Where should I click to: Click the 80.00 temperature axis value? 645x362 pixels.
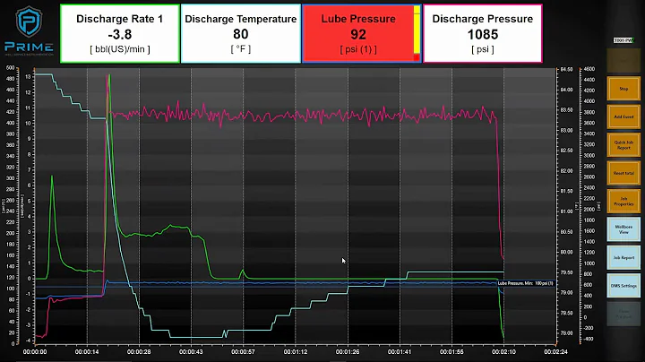pyautogui.click(x=566, y=252)
